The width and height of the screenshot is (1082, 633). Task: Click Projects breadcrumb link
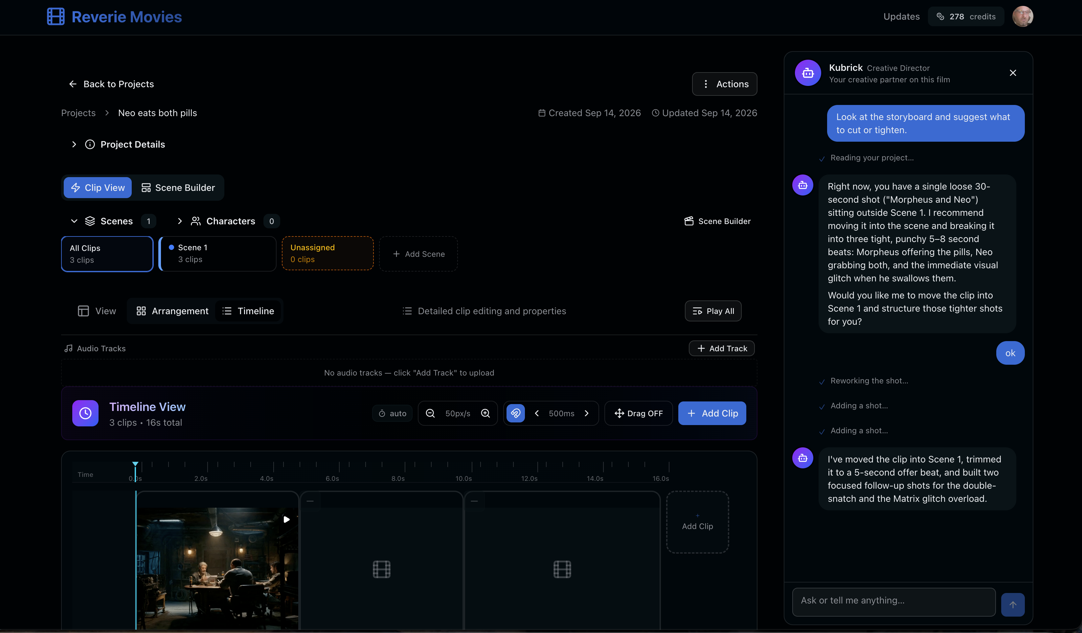point(78,113)
